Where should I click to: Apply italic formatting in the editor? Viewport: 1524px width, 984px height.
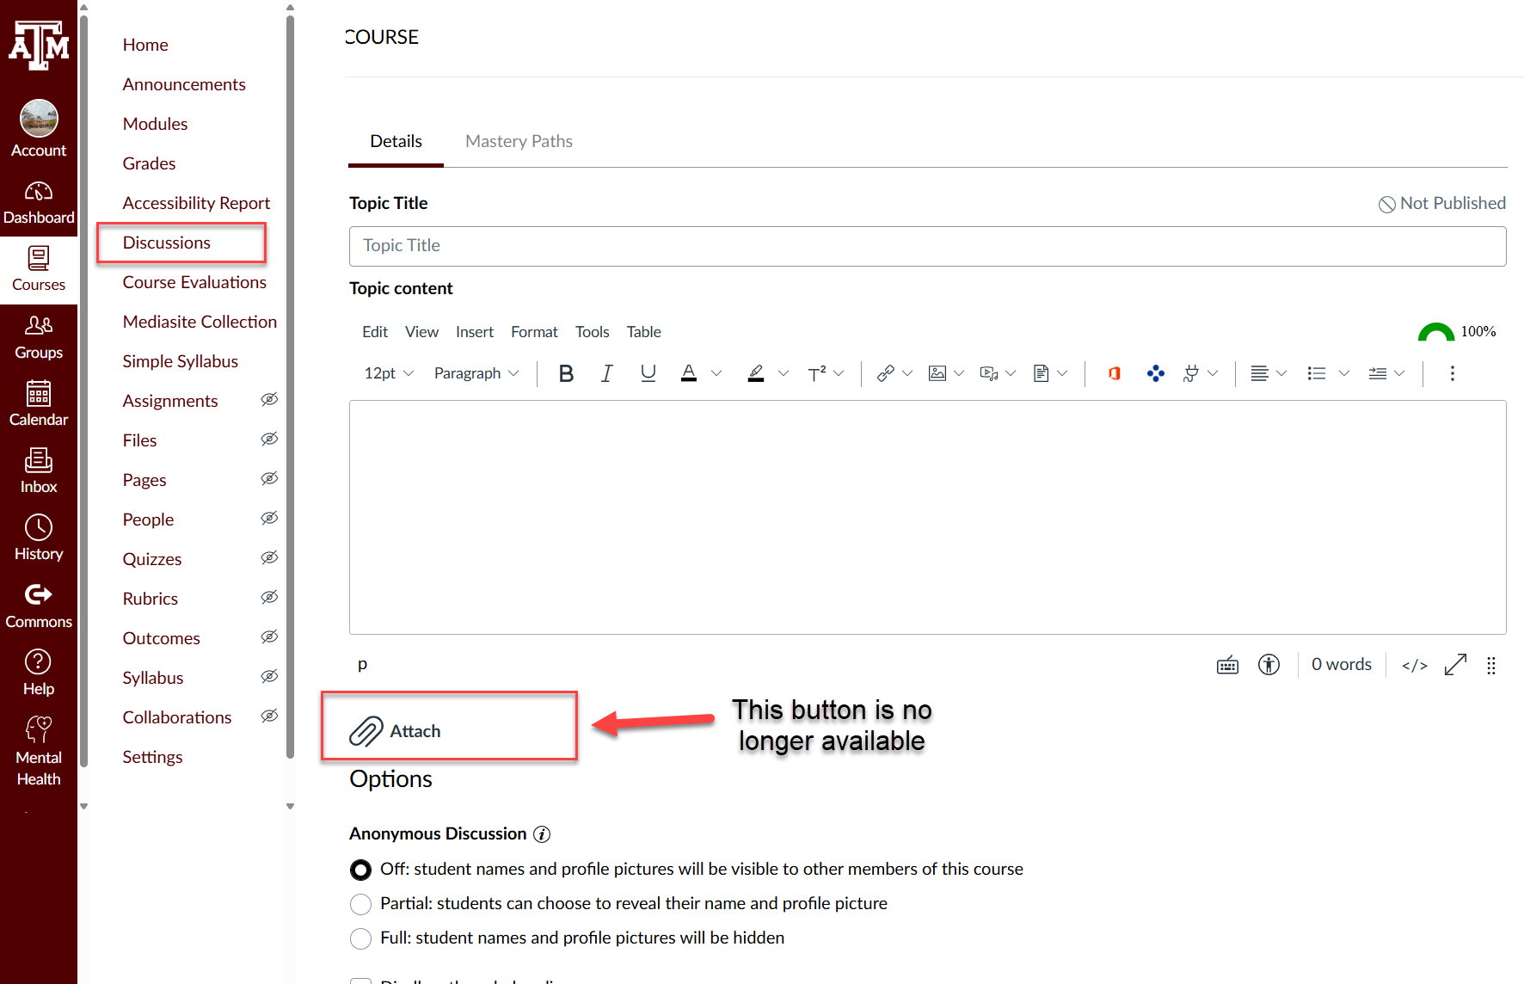pyautogui.click(x=606, y=373)
